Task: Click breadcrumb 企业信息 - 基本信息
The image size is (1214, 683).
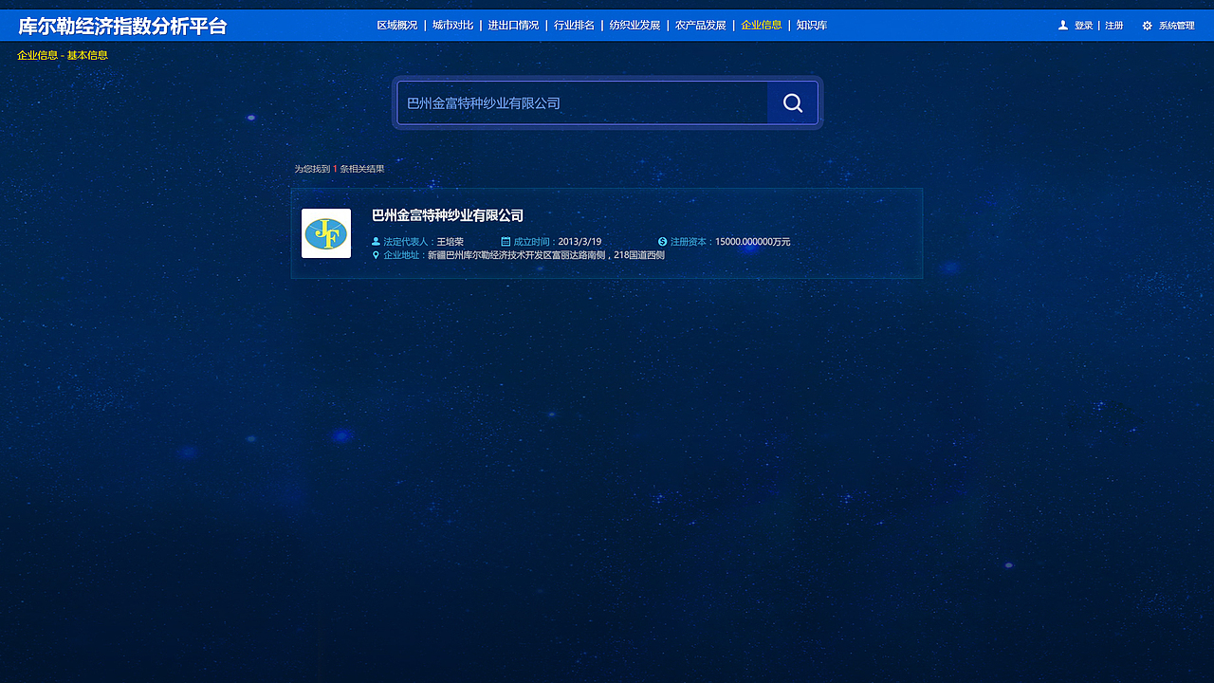Action: pos(63,55)
